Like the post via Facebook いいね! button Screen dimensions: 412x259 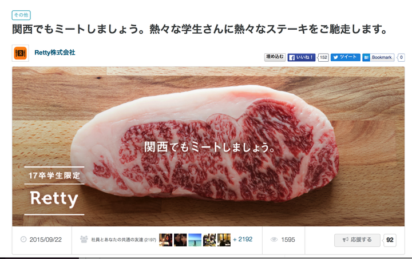click(302, 58)
